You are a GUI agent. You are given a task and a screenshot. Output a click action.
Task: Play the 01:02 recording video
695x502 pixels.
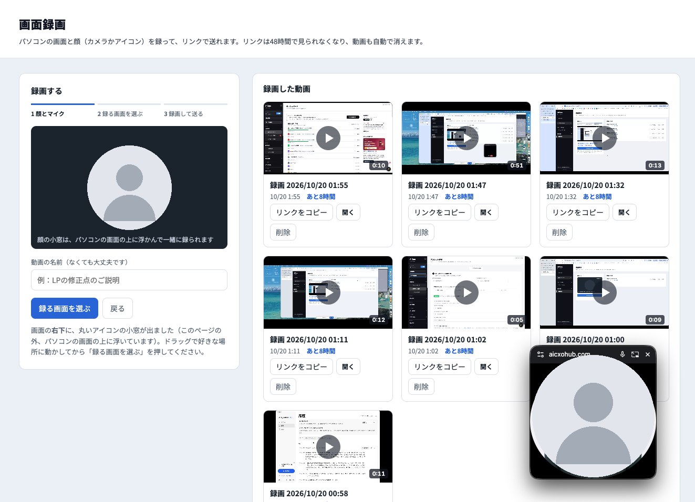(x=466, y=292)
